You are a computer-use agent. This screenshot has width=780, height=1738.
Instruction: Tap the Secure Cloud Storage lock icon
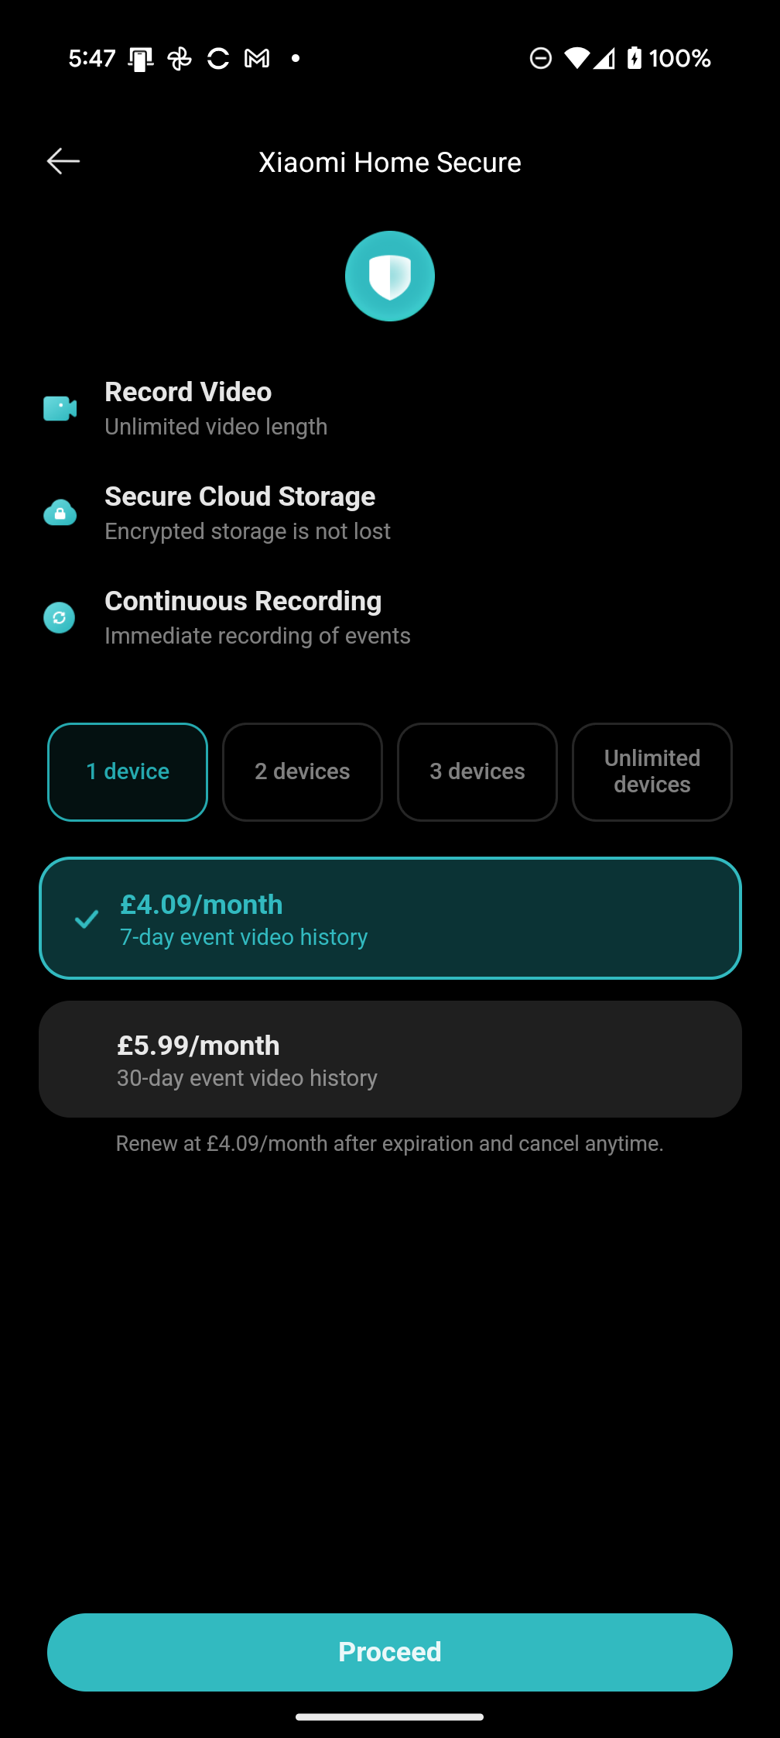[x=60, y=513]
